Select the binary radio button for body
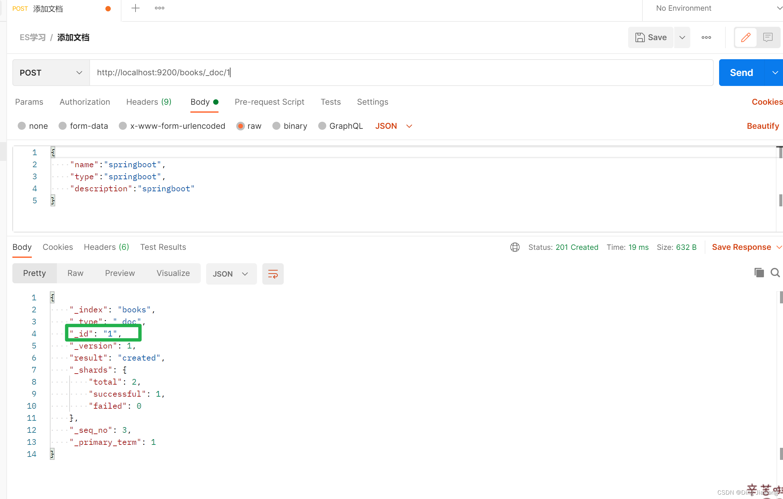The image size is (783, 499). point(276,126)
